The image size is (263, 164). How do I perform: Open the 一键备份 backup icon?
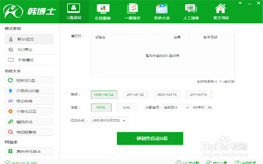click(132, 8)
